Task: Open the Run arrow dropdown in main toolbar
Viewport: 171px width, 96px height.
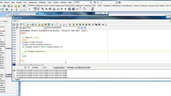Action: click(x=14, y=10)
